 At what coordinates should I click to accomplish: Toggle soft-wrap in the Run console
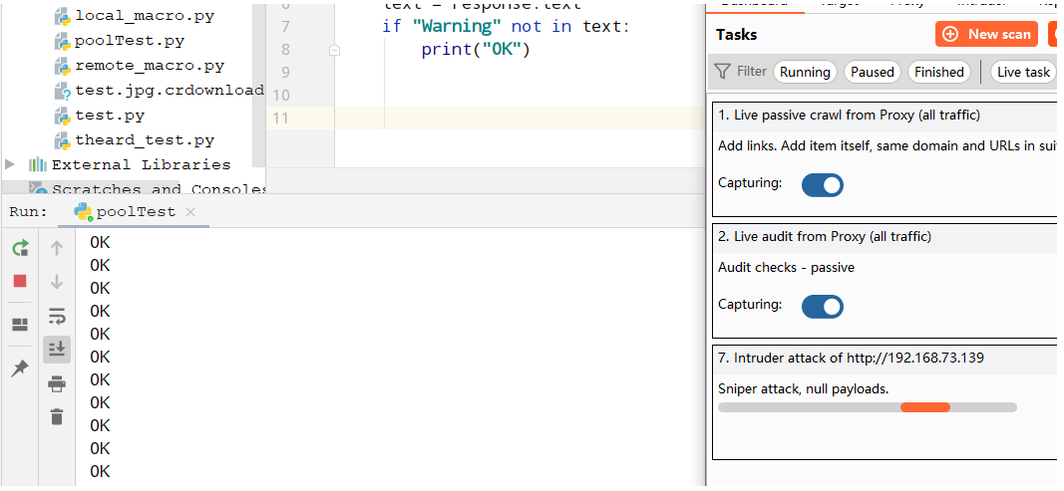tap(57, 316)
